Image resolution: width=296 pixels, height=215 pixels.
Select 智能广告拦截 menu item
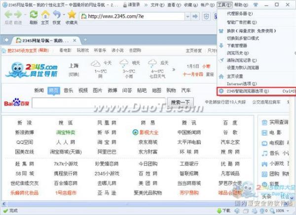point(257,22)
